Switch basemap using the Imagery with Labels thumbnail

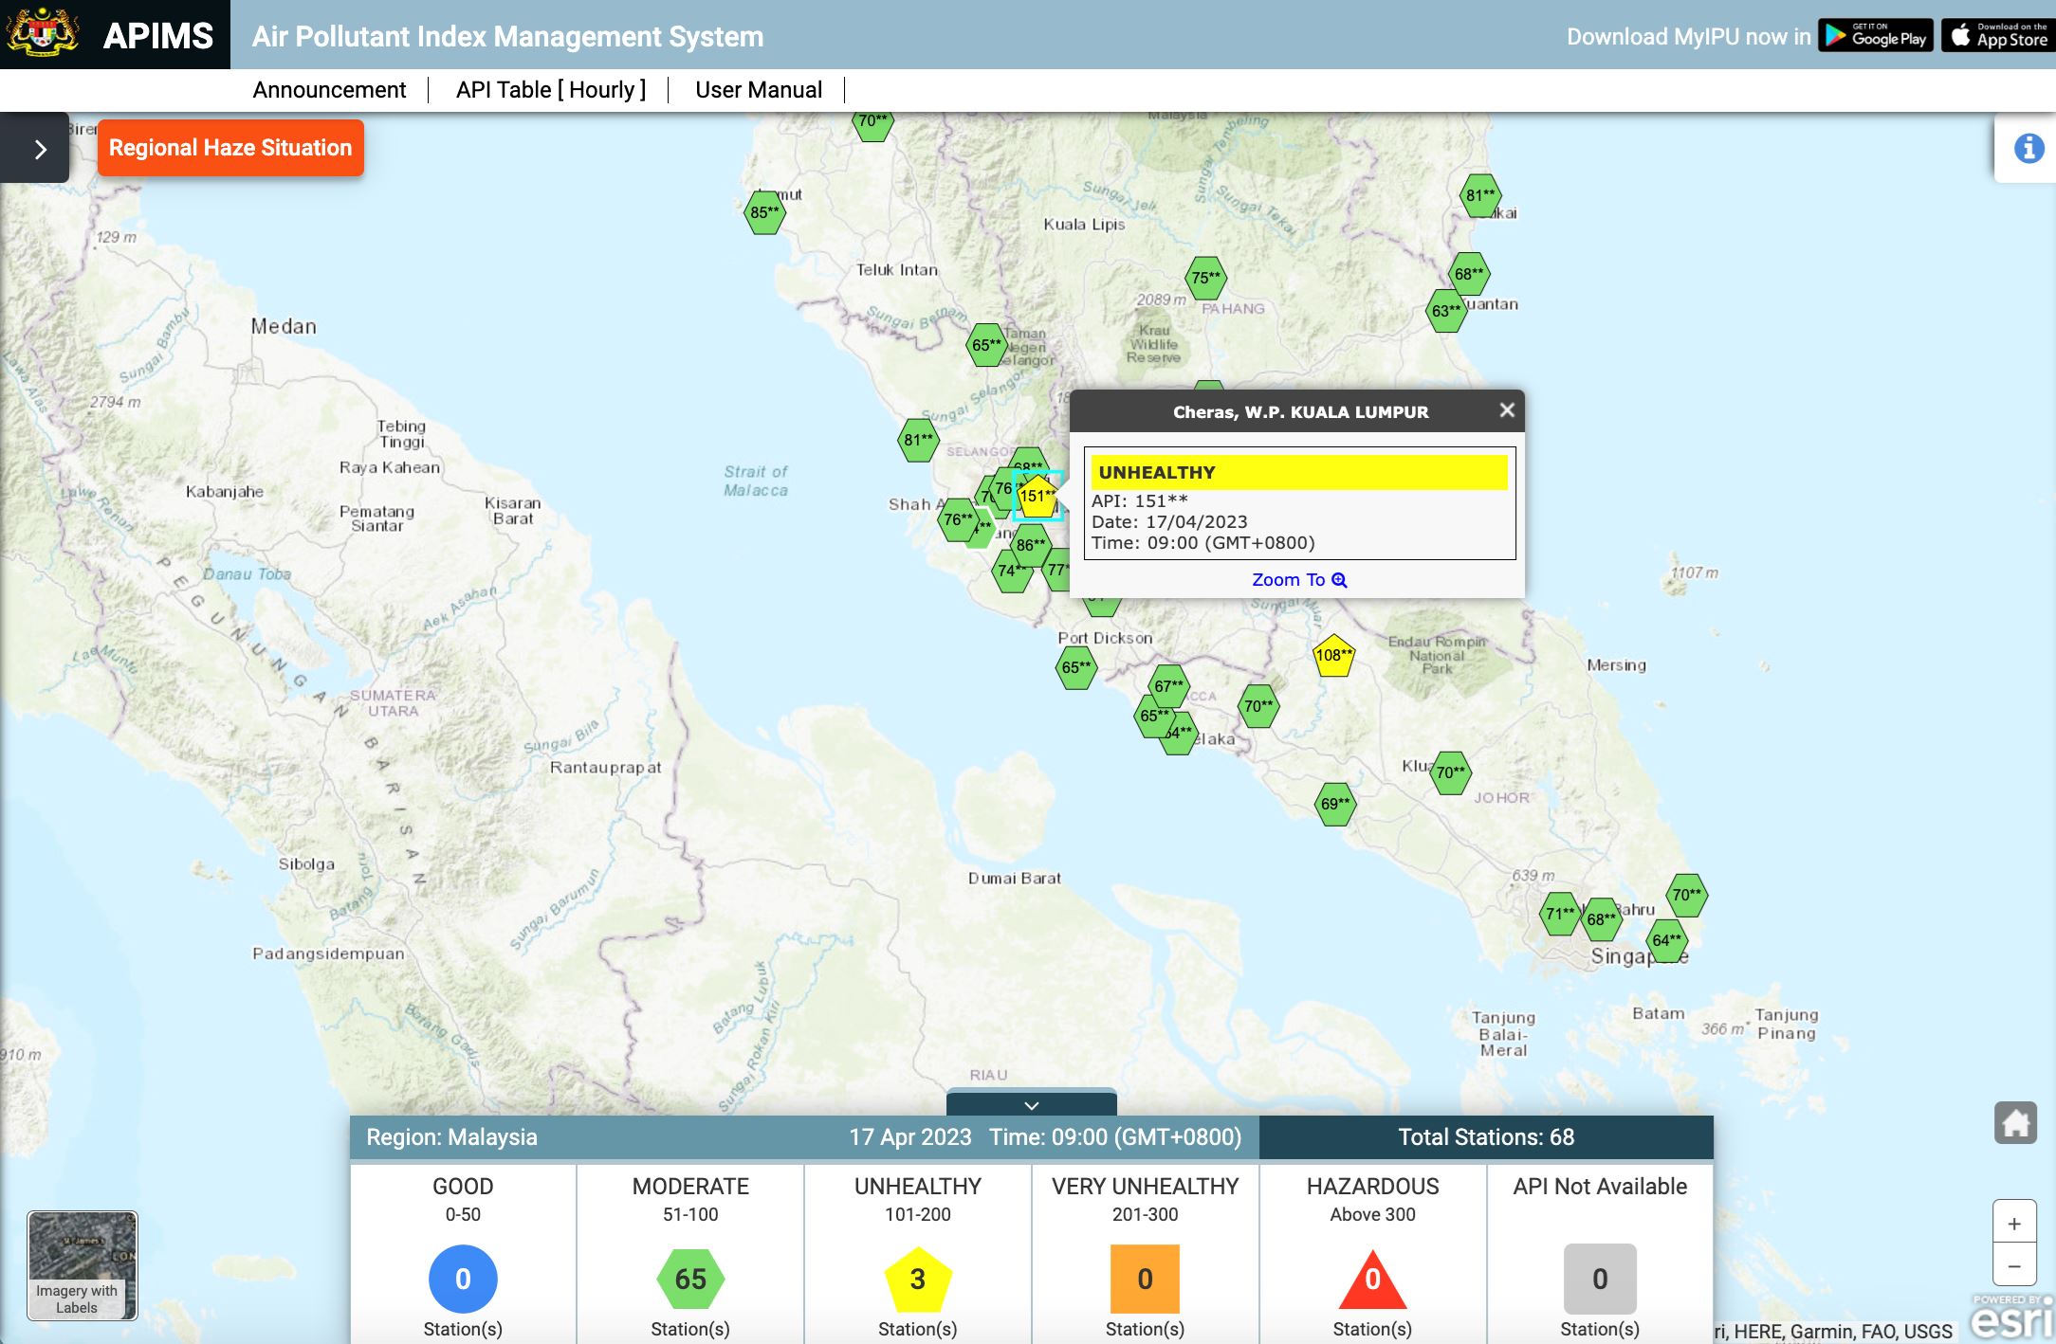point(80,1264)
